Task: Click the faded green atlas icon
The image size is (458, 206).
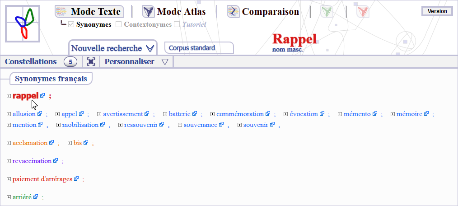Action: (327, 12)
